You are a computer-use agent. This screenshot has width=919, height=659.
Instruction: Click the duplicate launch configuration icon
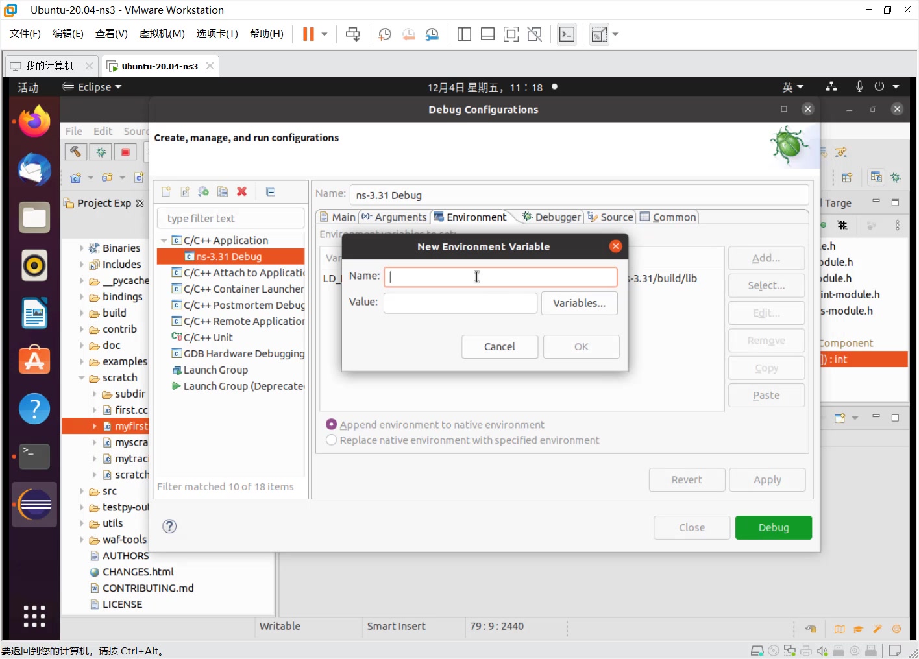[x=223, y=192]
